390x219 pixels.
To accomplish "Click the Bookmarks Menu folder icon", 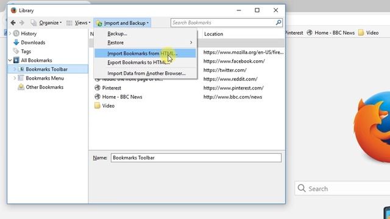I will pos(21,78).
